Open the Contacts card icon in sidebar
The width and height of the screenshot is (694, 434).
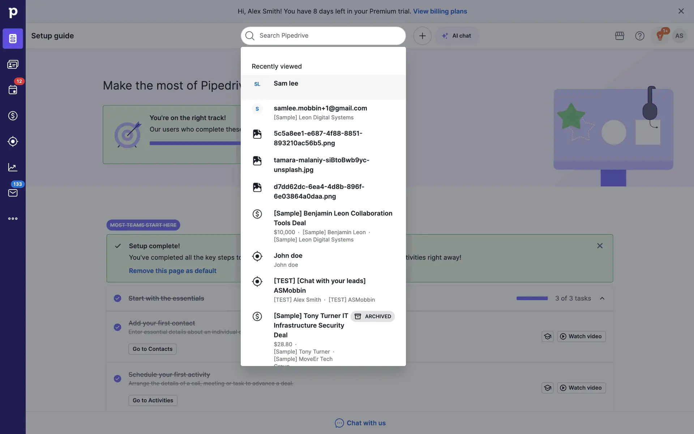point(13,64)
